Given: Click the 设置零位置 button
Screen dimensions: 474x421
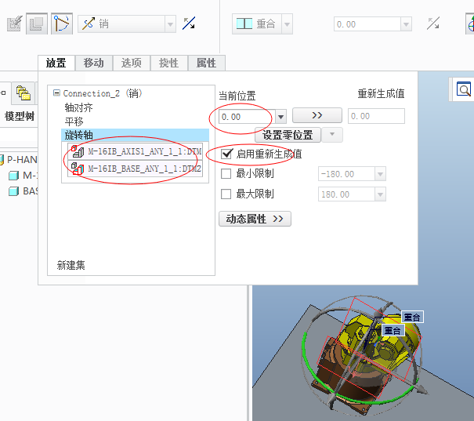Looking at the screenshot, I should click(288, 135).
